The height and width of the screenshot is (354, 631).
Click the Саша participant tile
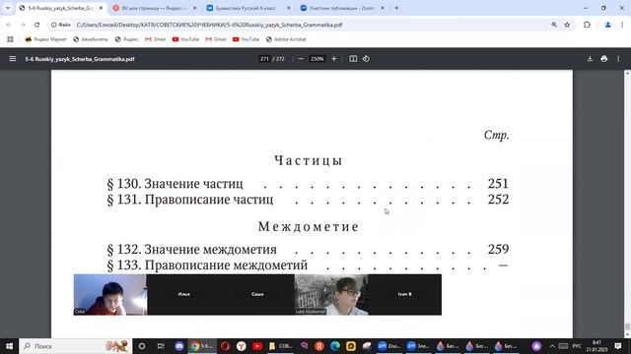tap(257, 295)
